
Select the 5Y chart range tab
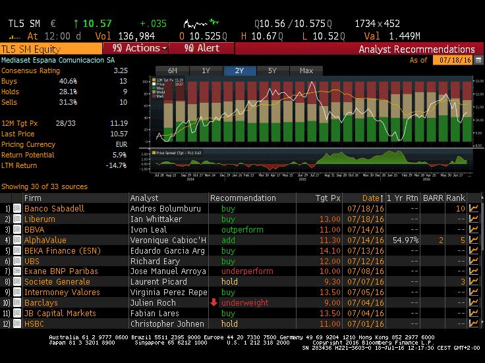[273, 70]
